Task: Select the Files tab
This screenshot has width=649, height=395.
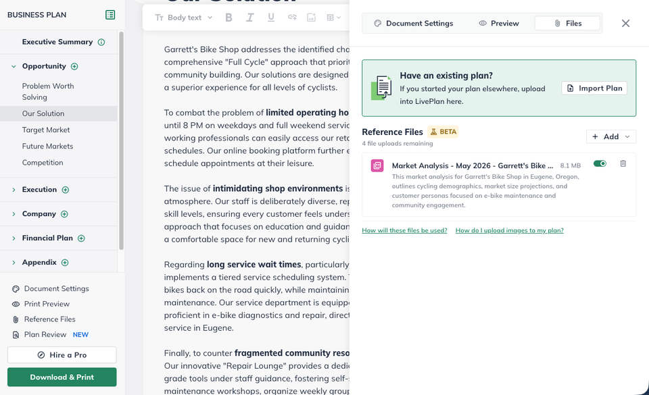Action: pyautogui.click(x=567, y=24)
